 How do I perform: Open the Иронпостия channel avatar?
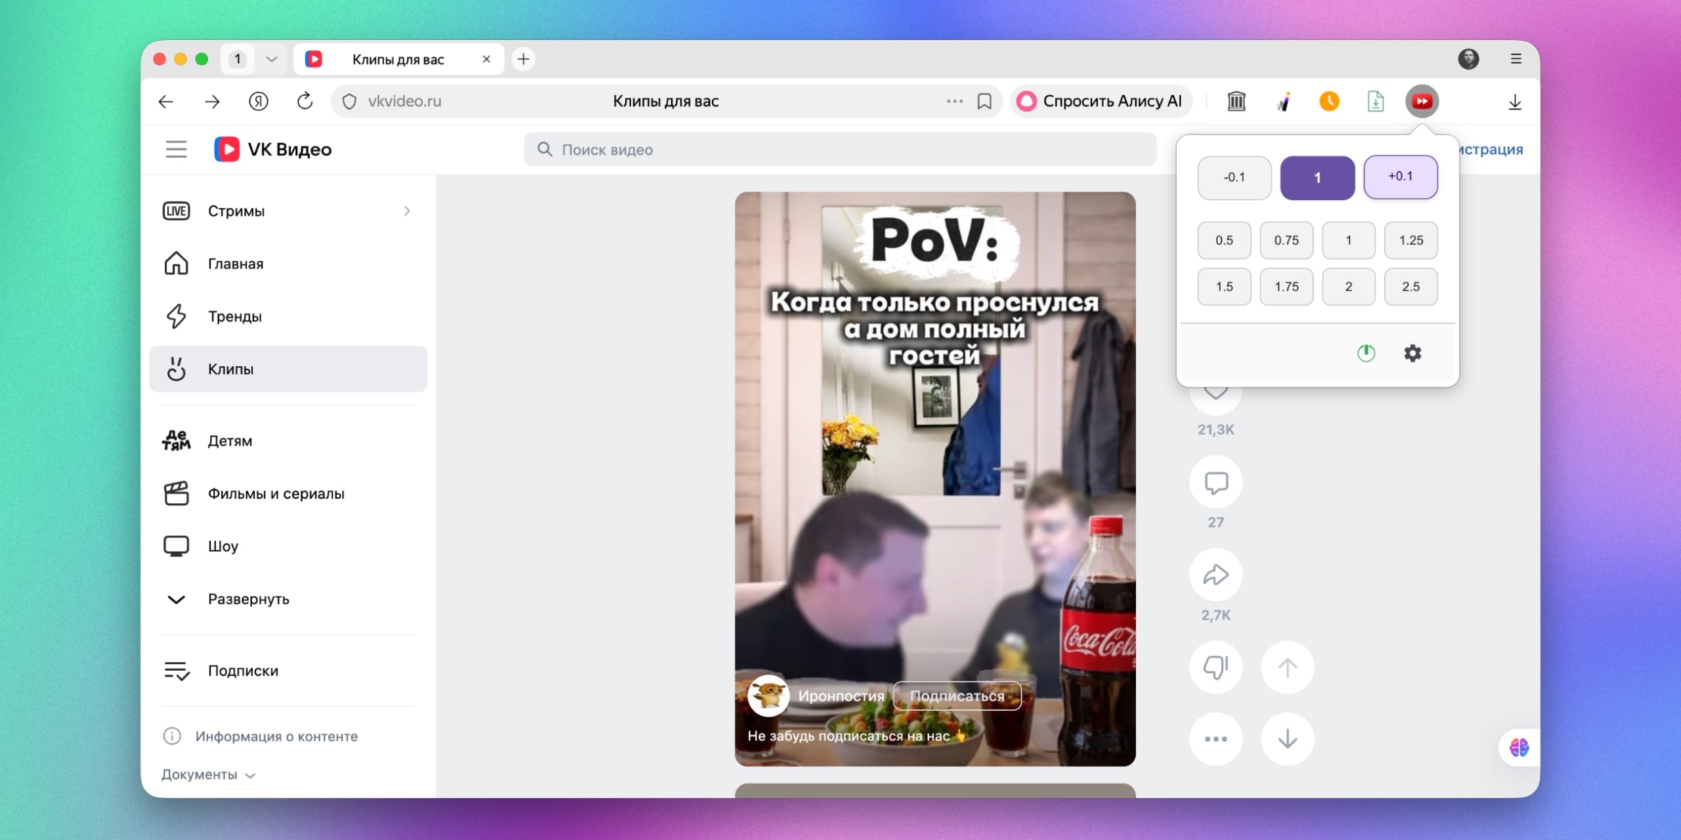click(768, 696)
